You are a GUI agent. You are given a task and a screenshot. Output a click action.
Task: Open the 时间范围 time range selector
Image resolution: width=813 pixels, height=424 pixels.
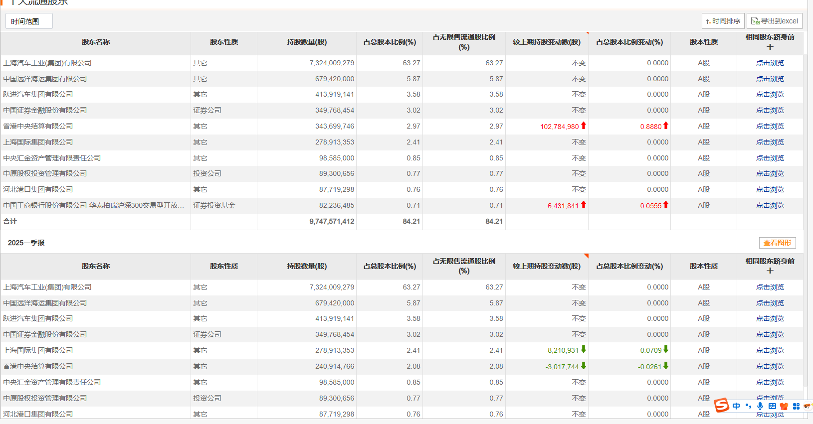(x=29, y=21)
